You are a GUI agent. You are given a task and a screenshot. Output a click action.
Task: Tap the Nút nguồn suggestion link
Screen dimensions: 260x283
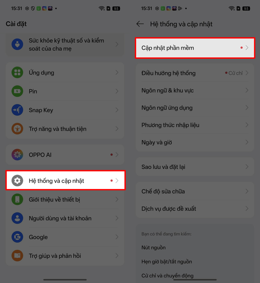click(153, 247)
